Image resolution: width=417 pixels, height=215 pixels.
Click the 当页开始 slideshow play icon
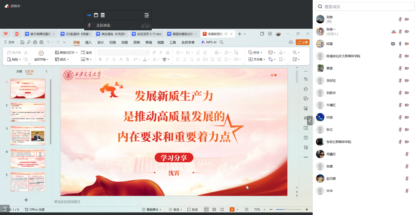[x=41, y=53]
